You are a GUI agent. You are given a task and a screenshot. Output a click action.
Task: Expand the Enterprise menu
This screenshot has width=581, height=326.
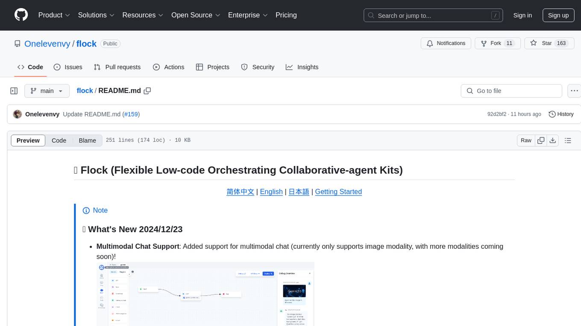point(248,15)
